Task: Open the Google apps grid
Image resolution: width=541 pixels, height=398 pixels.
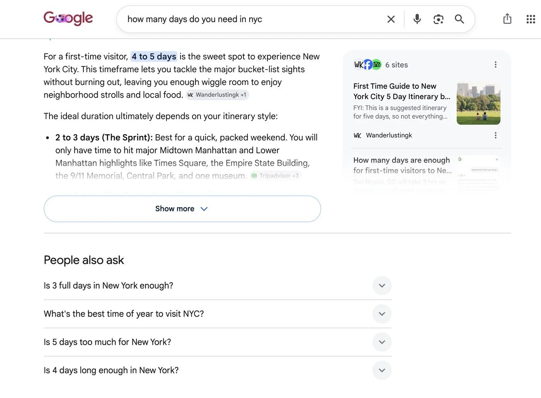Action: point(531,19)
